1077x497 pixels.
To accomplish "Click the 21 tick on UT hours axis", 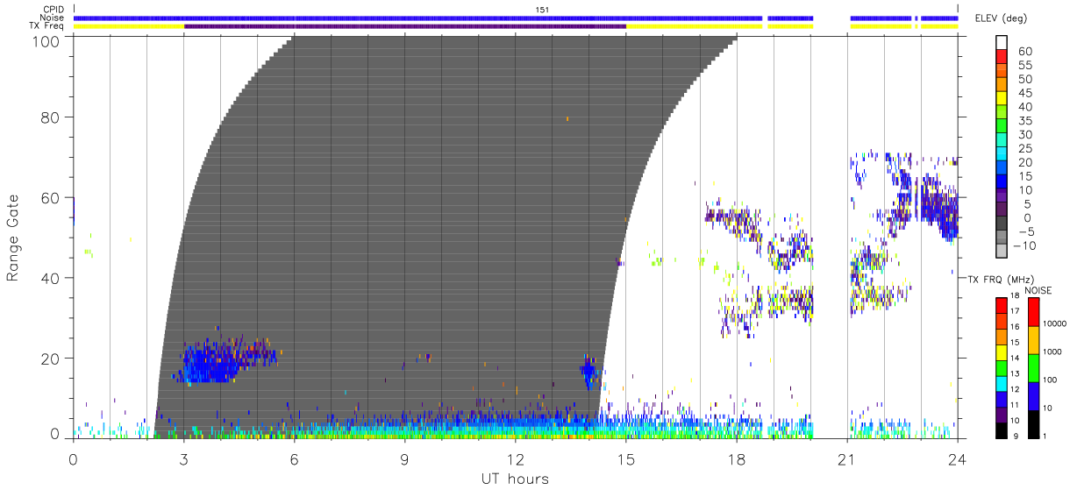I will (846, 458).
